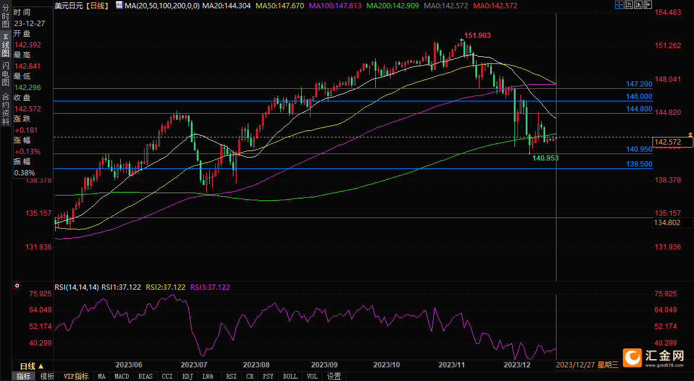
Task: Click the MA100:147.613 legend value
Action: [335, 6]
